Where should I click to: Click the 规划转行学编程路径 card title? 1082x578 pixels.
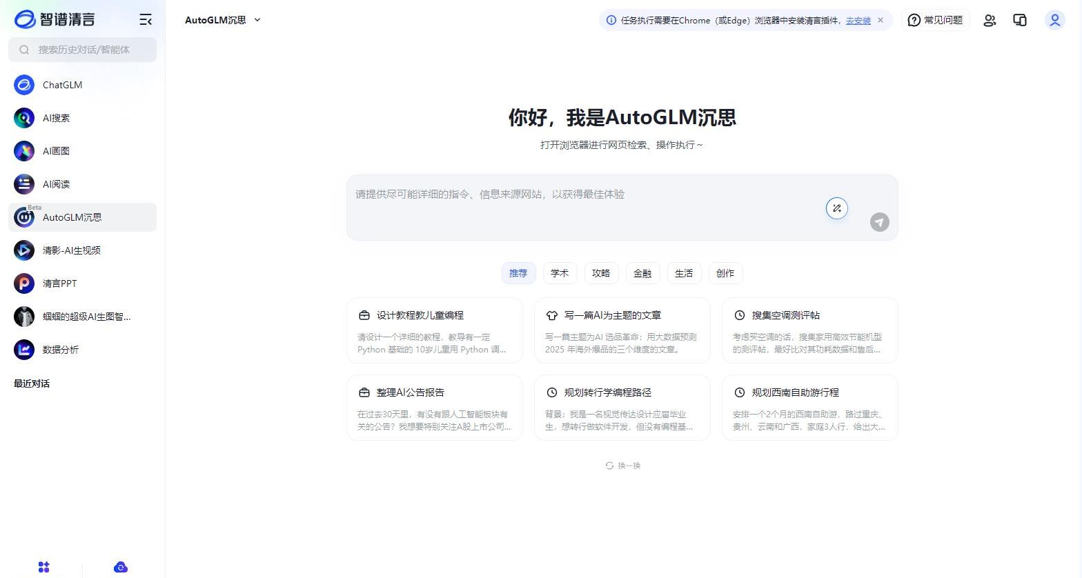point(608,392)
